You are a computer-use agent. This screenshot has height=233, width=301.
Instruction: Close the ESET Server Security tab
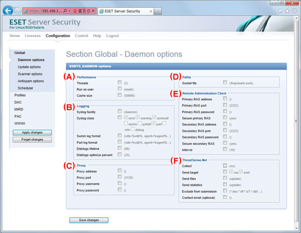pyautogui.click(x=151, y=11)
